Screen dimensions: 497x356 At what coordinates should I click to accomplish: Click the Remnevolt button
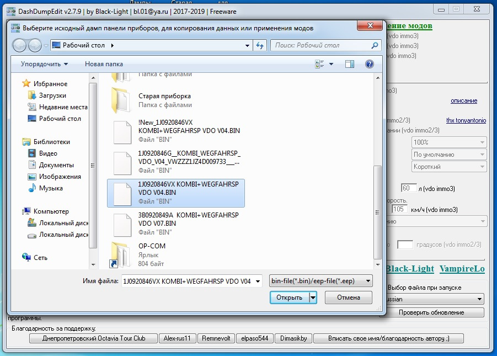(x=216, y=338)
